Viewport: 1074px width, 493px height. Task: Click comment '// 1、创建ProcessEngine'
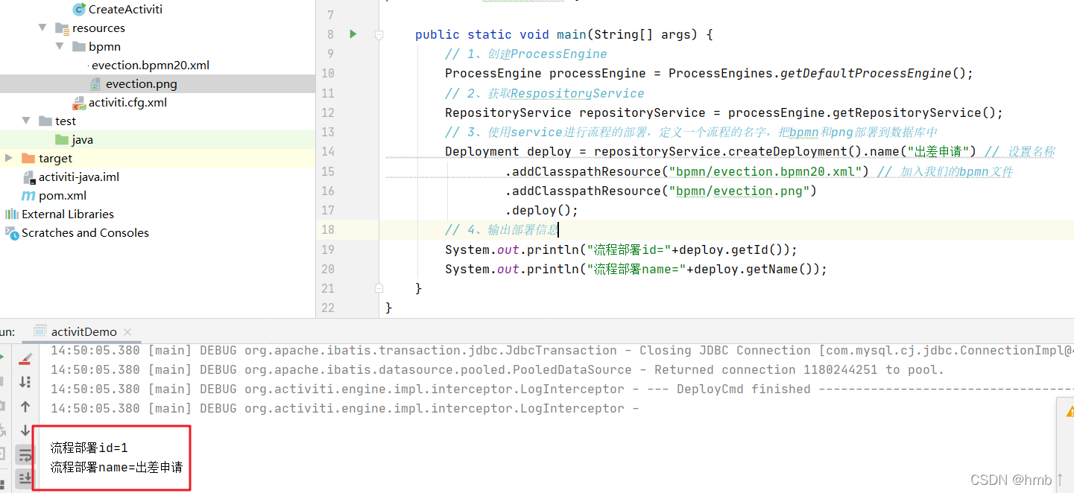tap(526, 54)
